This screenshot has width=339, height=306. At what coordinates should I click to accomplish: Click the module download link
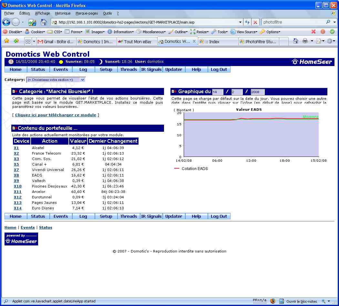(x=56, y=115)
